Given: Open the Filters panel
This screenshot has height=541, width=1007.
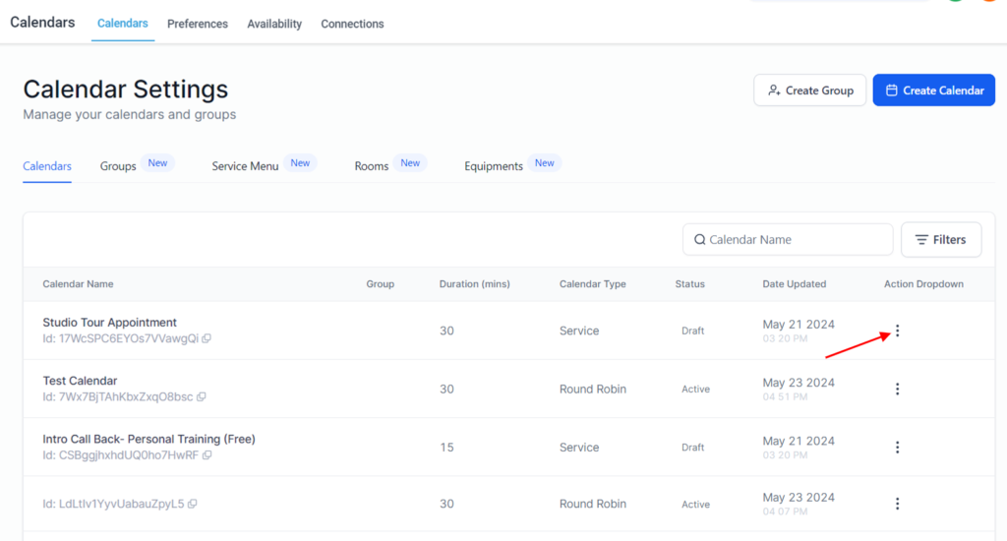Looking at the screenshot, I should click(940, 239).
